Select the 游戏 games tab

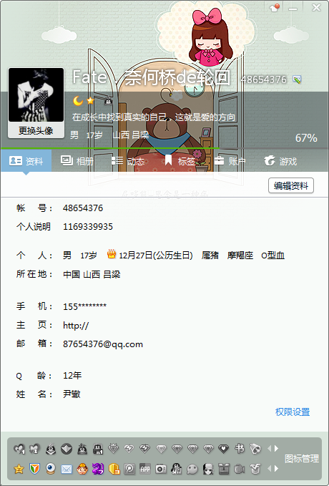(x=280, y=161)
